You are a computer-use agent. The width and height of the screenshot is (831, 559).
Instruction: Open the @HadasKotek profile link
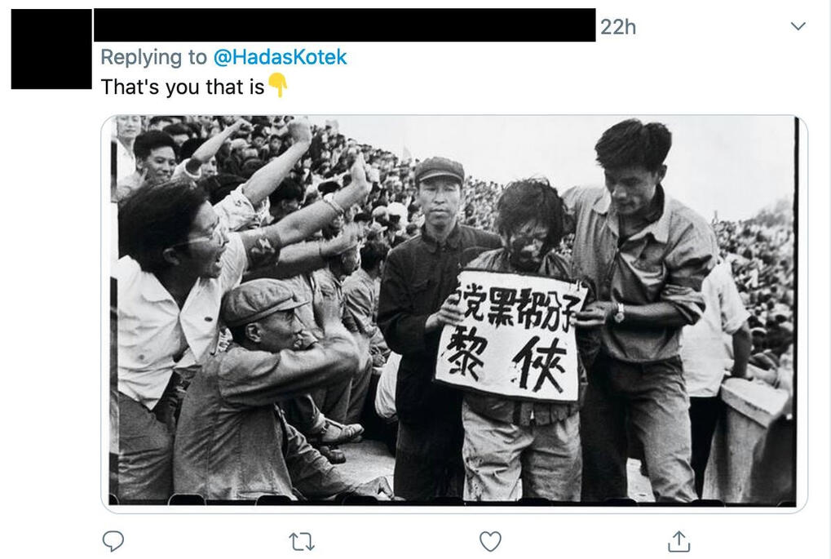point(280,57)
